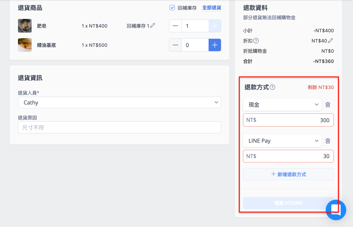Edit restock quantity pencil for 肥皂

(153, 25)
